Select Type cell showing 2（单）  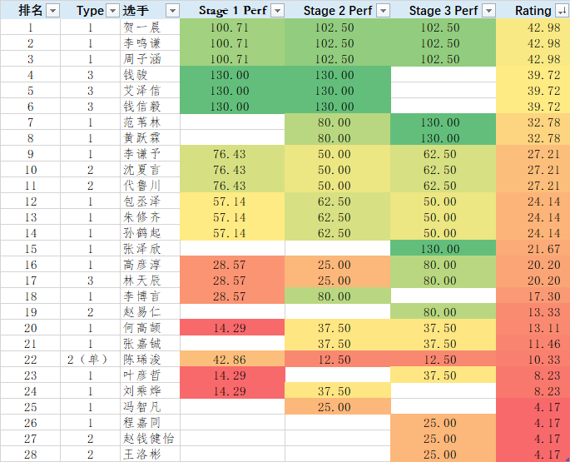coord(90,359)
